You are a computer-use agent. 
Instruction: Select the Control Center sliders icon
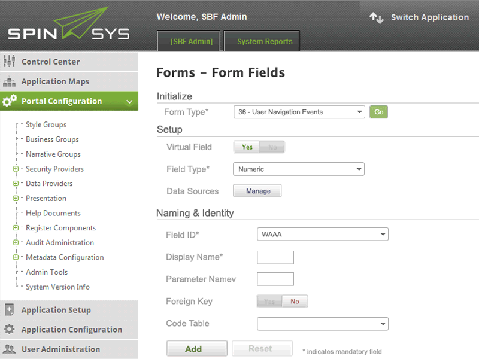[x=11, y=62]
